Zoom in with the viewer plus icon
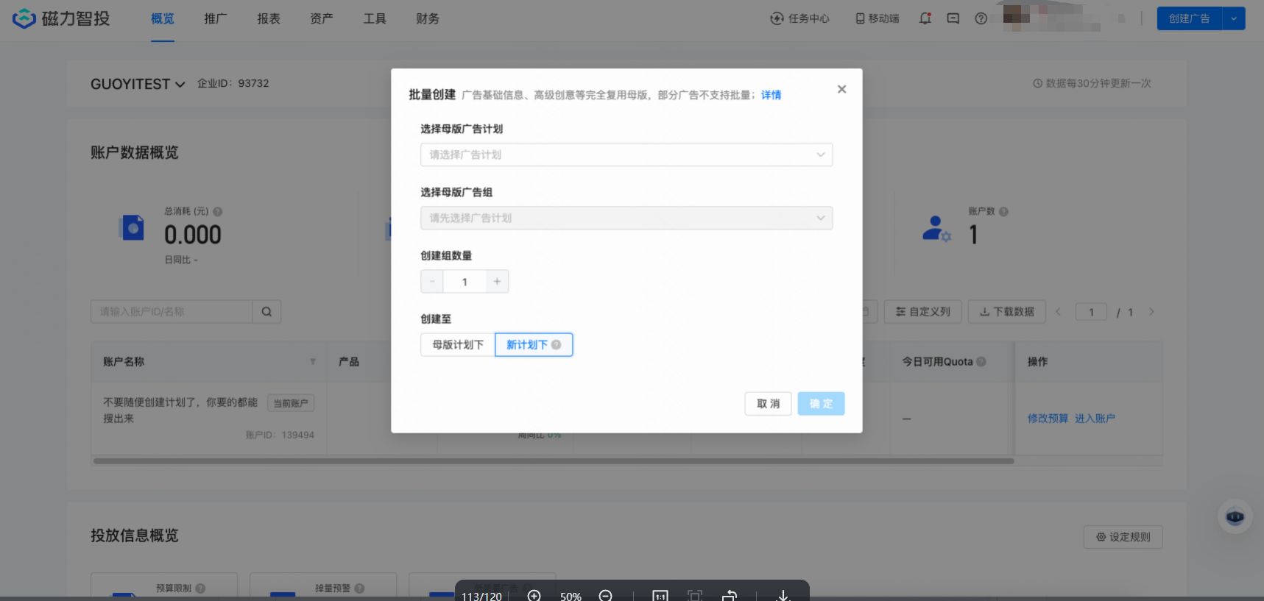 534,596
